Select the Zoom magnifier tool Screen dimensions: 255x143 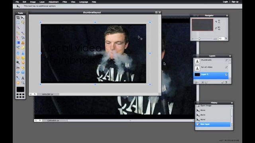click(x=23, y=83)
